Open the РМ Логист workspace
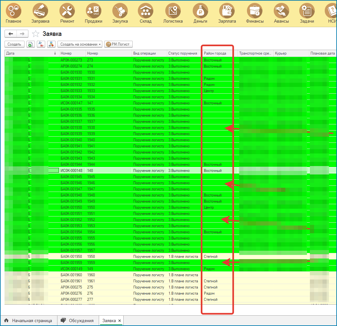337x326 pixels. 118,44
